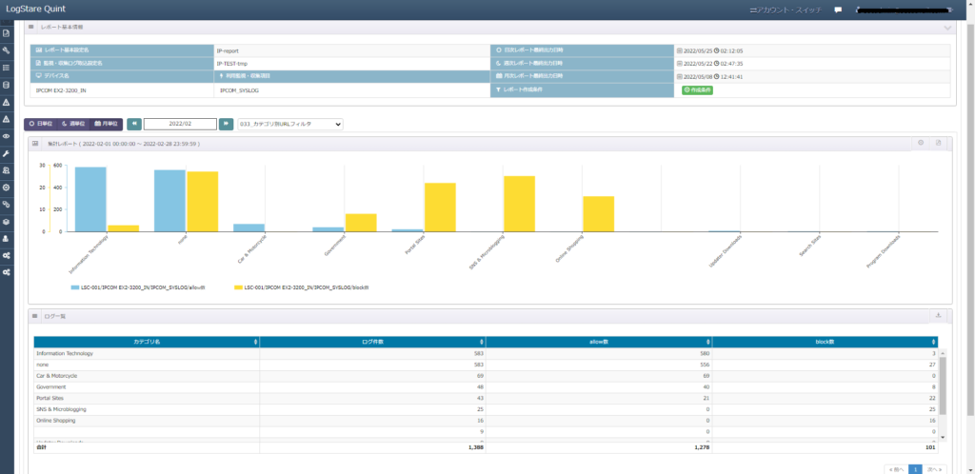Toggle the yellow block数 legend series
Screen dimensions: 975x474
point(301,287)
